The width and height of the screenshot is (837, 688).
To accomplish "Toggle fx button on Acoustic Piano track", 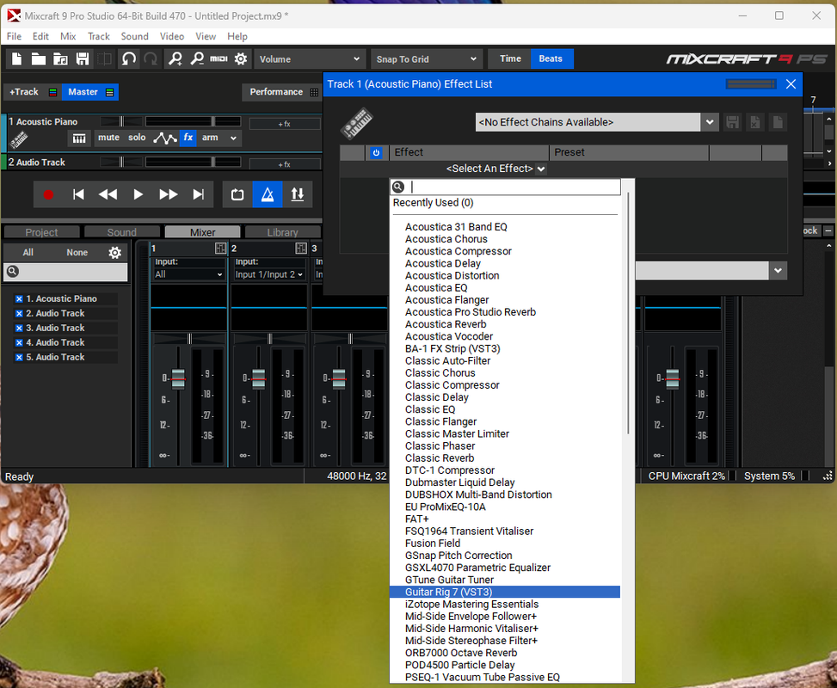I will coord(188,138).
